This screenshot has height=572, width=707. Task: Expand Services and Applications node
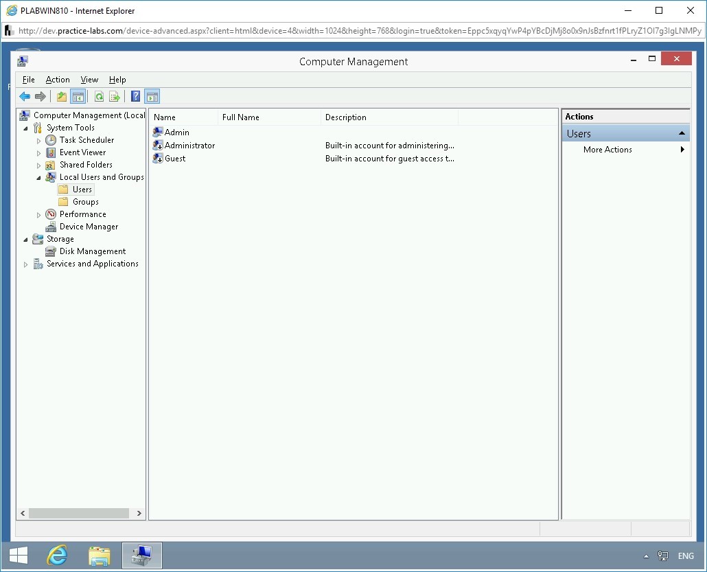[x=25, y=263]
